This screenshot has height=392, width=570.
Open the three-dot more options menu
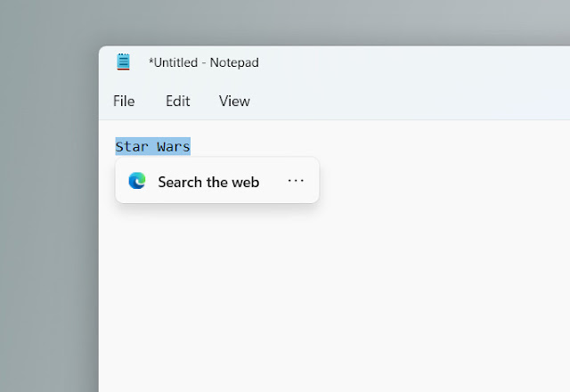point(296,181)
